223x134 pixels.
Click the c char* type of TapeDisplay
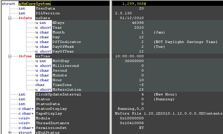pos(26,114)
